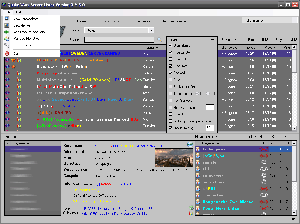Image resolution: width=300 pixels, height=224 pixels.
Task: Click the server list vertical scrollbar thumb
Action: (x=295, y=61)
